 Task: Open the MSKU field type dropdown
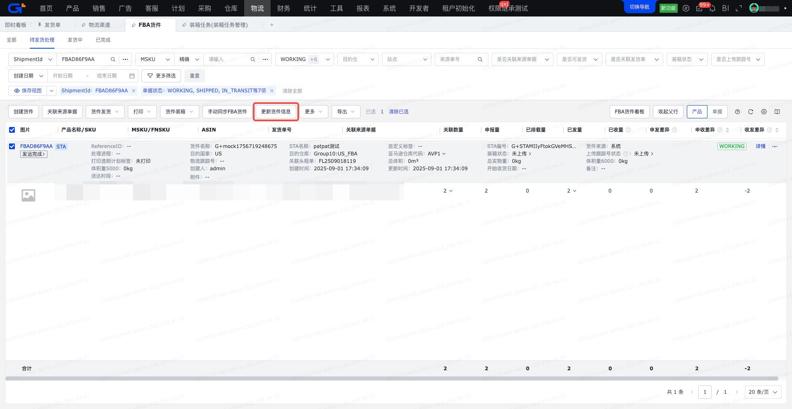tap(155, 59)
